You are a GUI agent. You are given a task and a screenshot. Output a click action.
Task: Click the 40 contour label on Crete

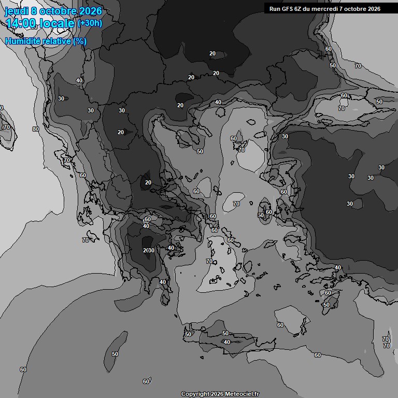(227, 342)
